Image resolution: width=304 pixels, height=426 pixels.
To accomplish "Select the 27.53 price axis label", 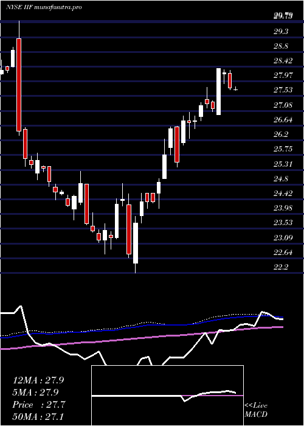I will point(283,90).
